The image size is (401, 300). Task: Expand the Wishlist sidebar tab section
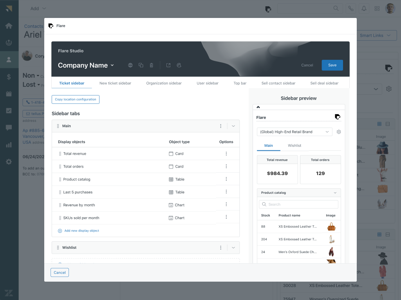233,248
